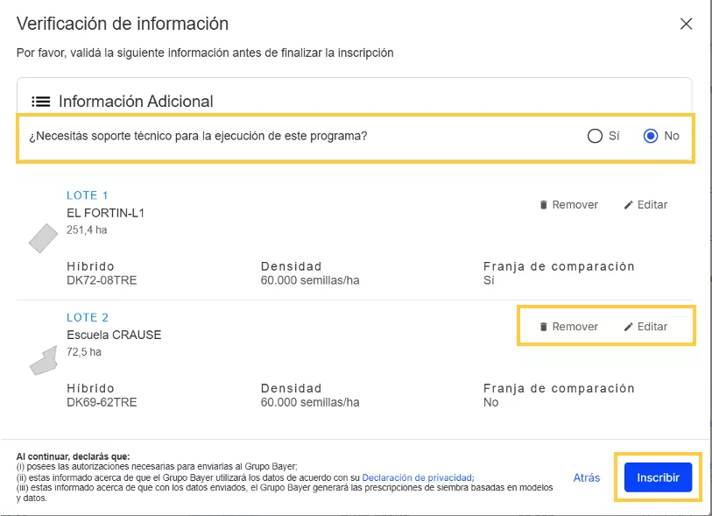Click the trash icon for Lote 2

coord(543,327)
